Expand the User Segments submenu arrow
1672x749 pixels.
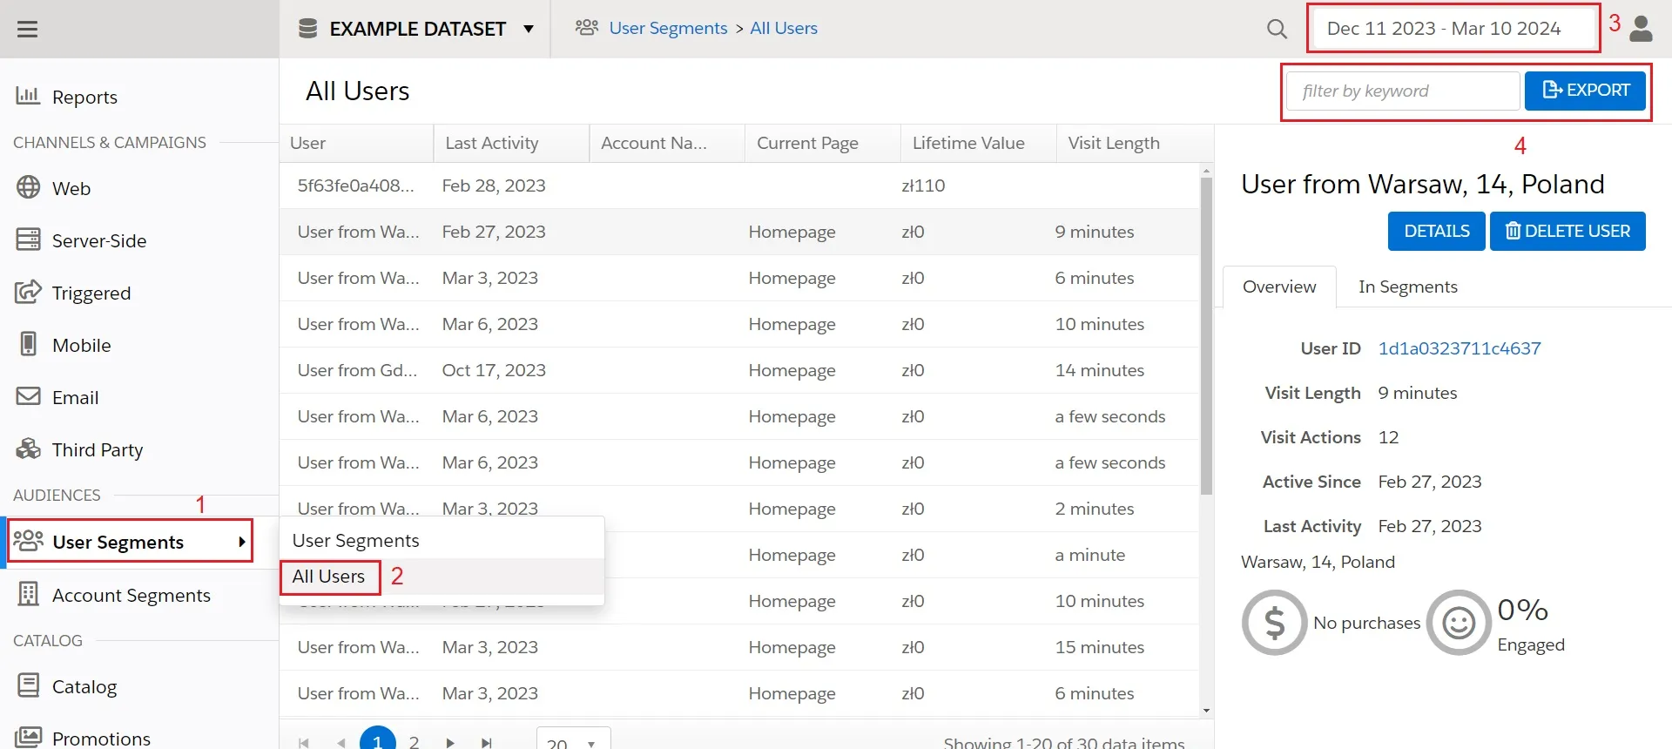[x=241, y=542]
